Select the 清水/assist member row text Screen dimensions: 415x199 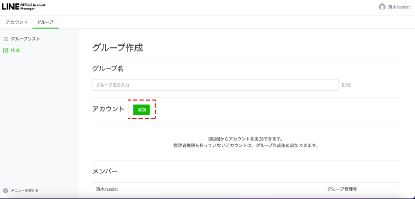point(107,189)
